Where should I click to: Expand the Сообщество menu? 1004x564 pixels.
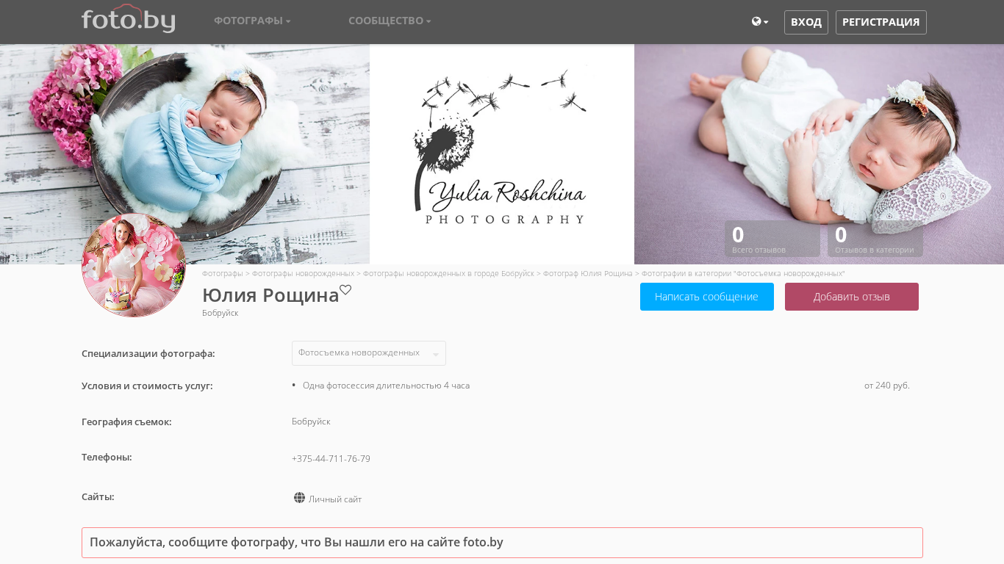(390, 21)
